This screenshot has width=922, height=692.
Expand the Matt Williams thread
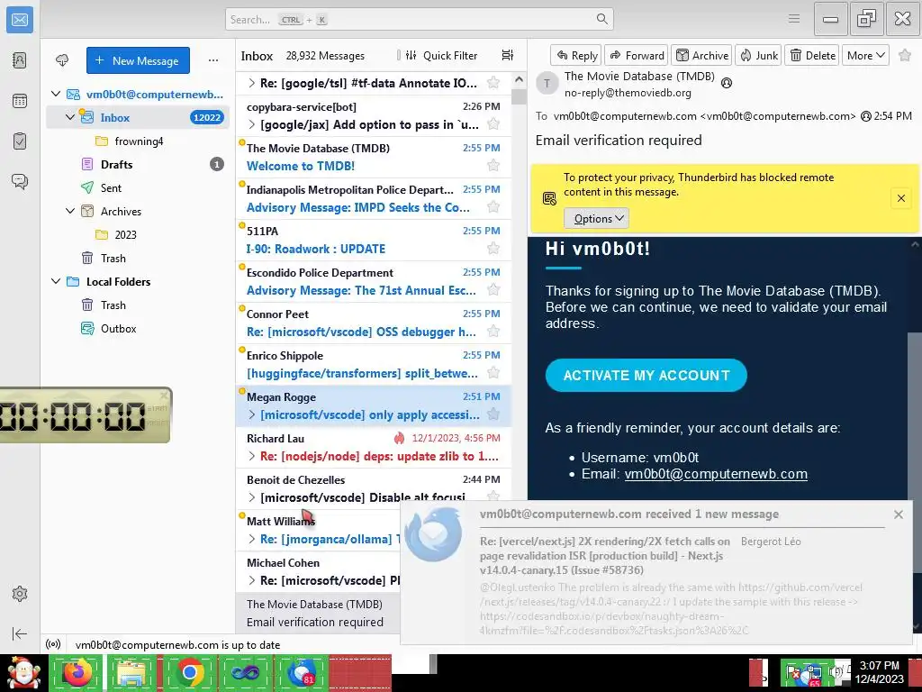click(252, 539)
